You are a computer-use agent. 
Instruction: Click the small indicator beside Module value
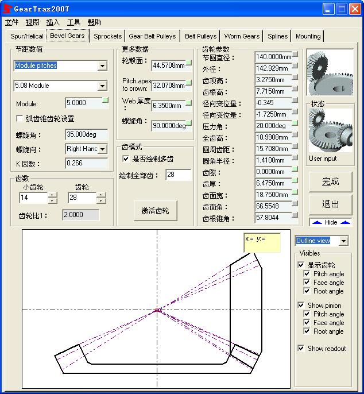[105, 101]
